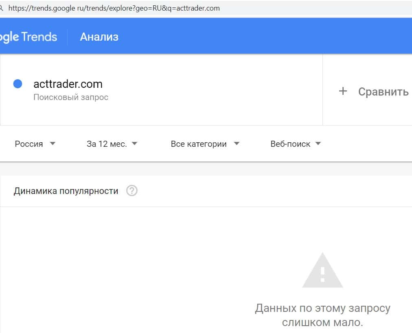The height and width of the screenshot is (333, 412).
Task: Click the arrow beside Все категории
Action: 237,144
